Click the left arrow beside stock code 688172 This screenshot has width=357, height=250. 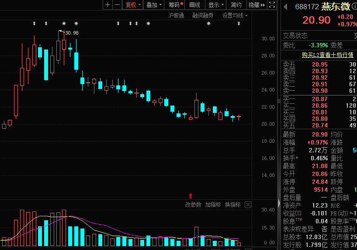point(285,7)
